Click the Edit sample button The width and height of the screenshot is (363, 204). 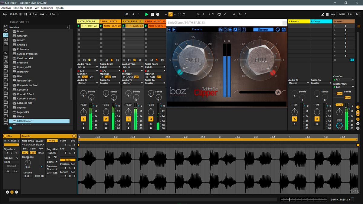pyautogui.click(x=25, y=149)
